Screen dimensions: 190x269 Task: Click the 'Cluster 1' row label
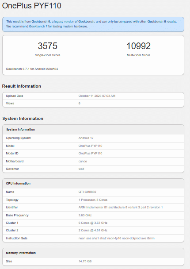12,223
